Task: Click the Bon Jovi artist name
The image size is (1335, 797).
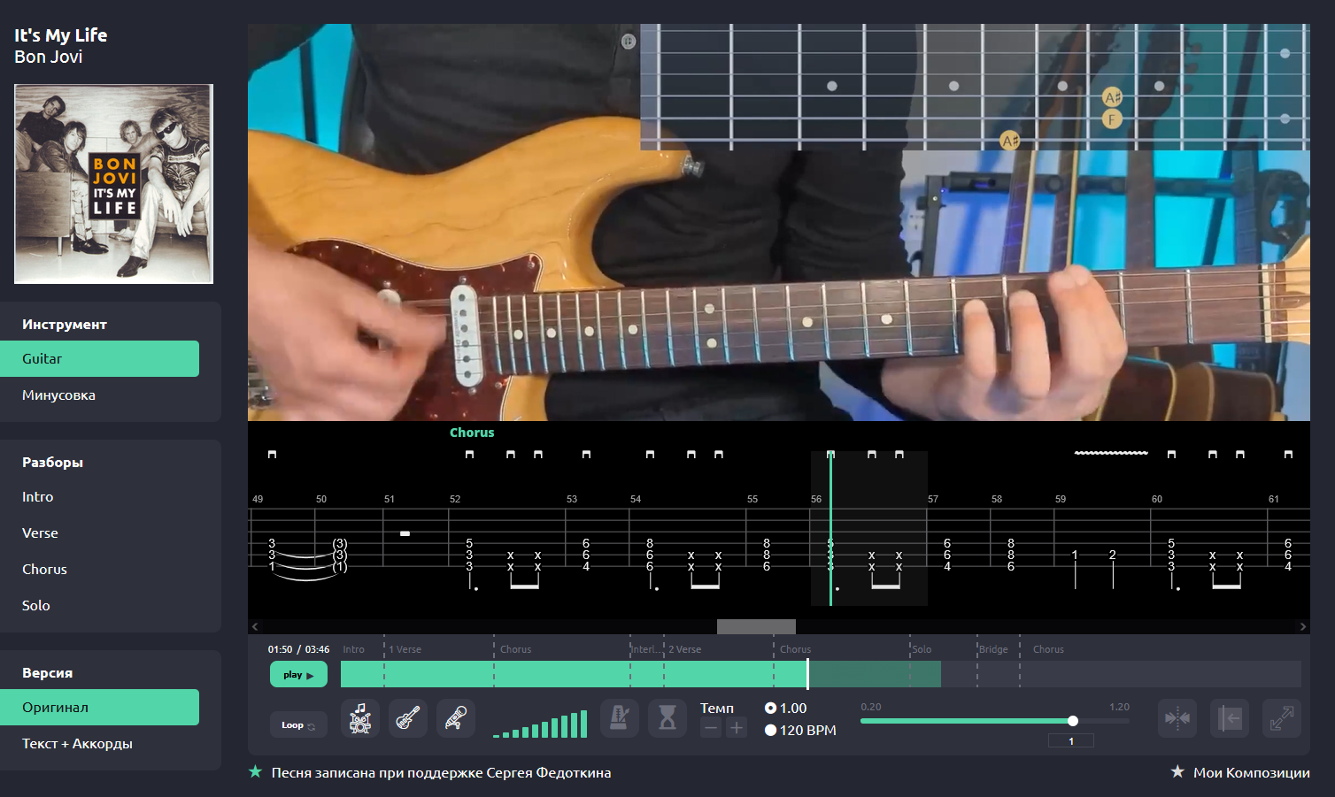Action: [x=49, y=57]
